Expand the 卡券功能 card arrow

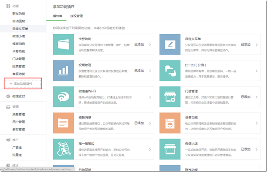150,45
